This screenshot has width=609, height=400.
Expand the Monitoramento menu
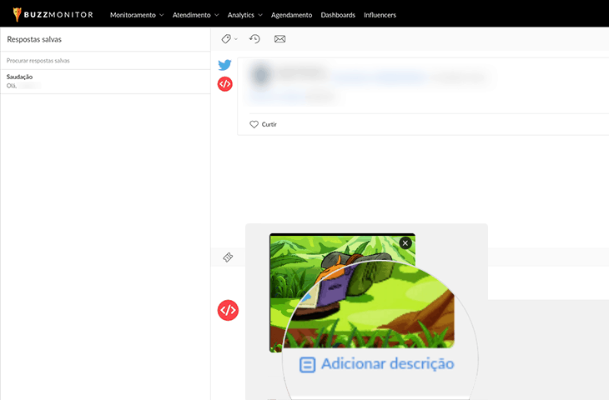(137, 15)
